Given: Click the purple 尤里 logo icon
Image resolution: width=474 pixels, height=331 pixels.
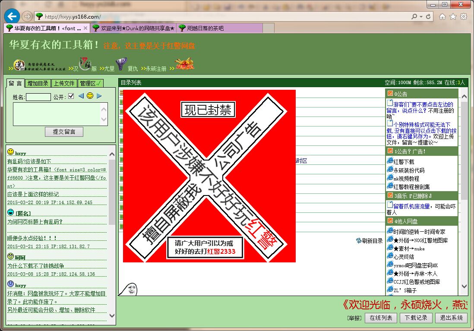Looking at the screenshot, I should click(x=121, y=65).
